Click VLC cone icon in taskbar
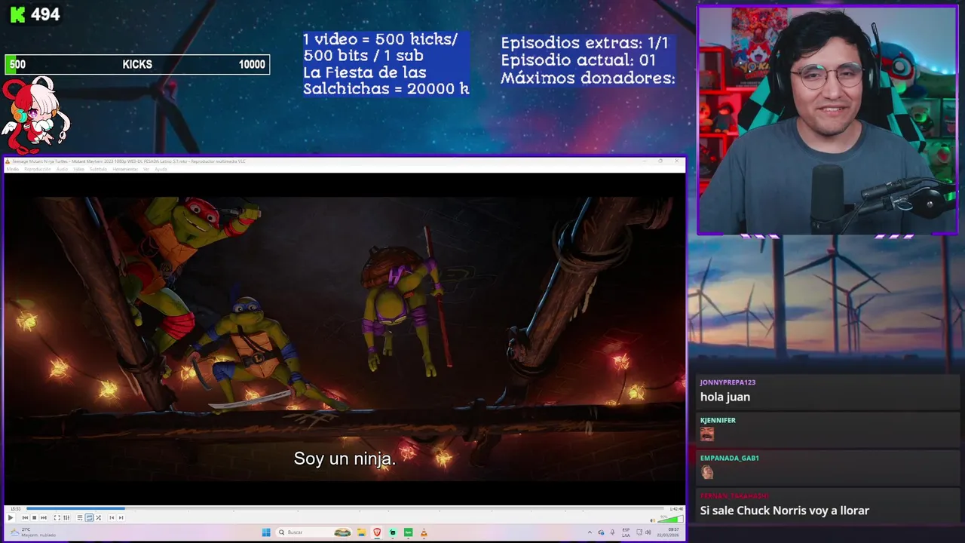This screenshot has width=965, height=543. coord(424,532)
